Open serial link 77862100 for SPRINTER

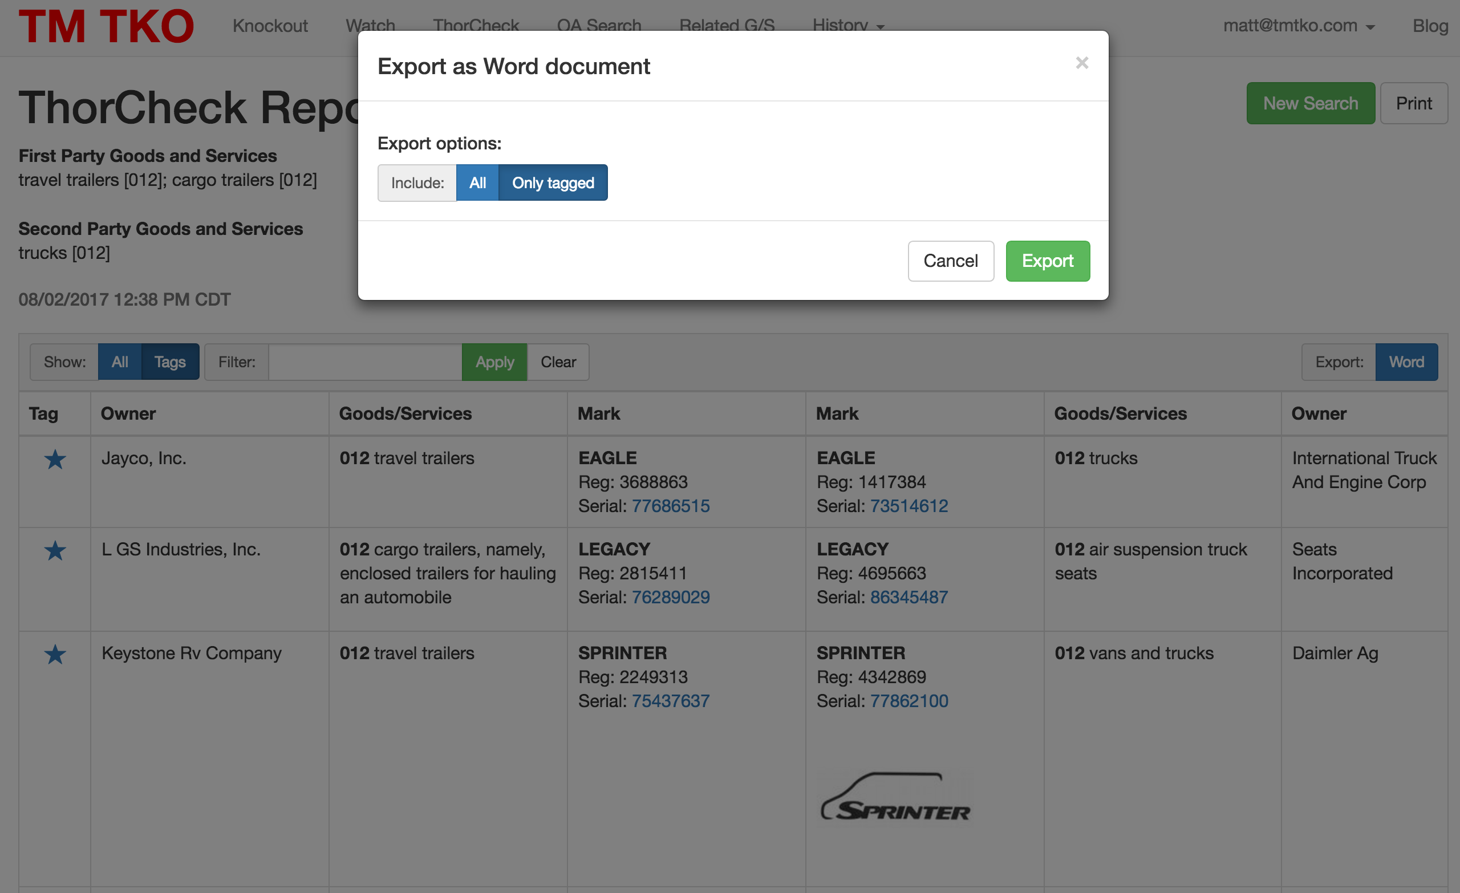click(x=909, y=701)
